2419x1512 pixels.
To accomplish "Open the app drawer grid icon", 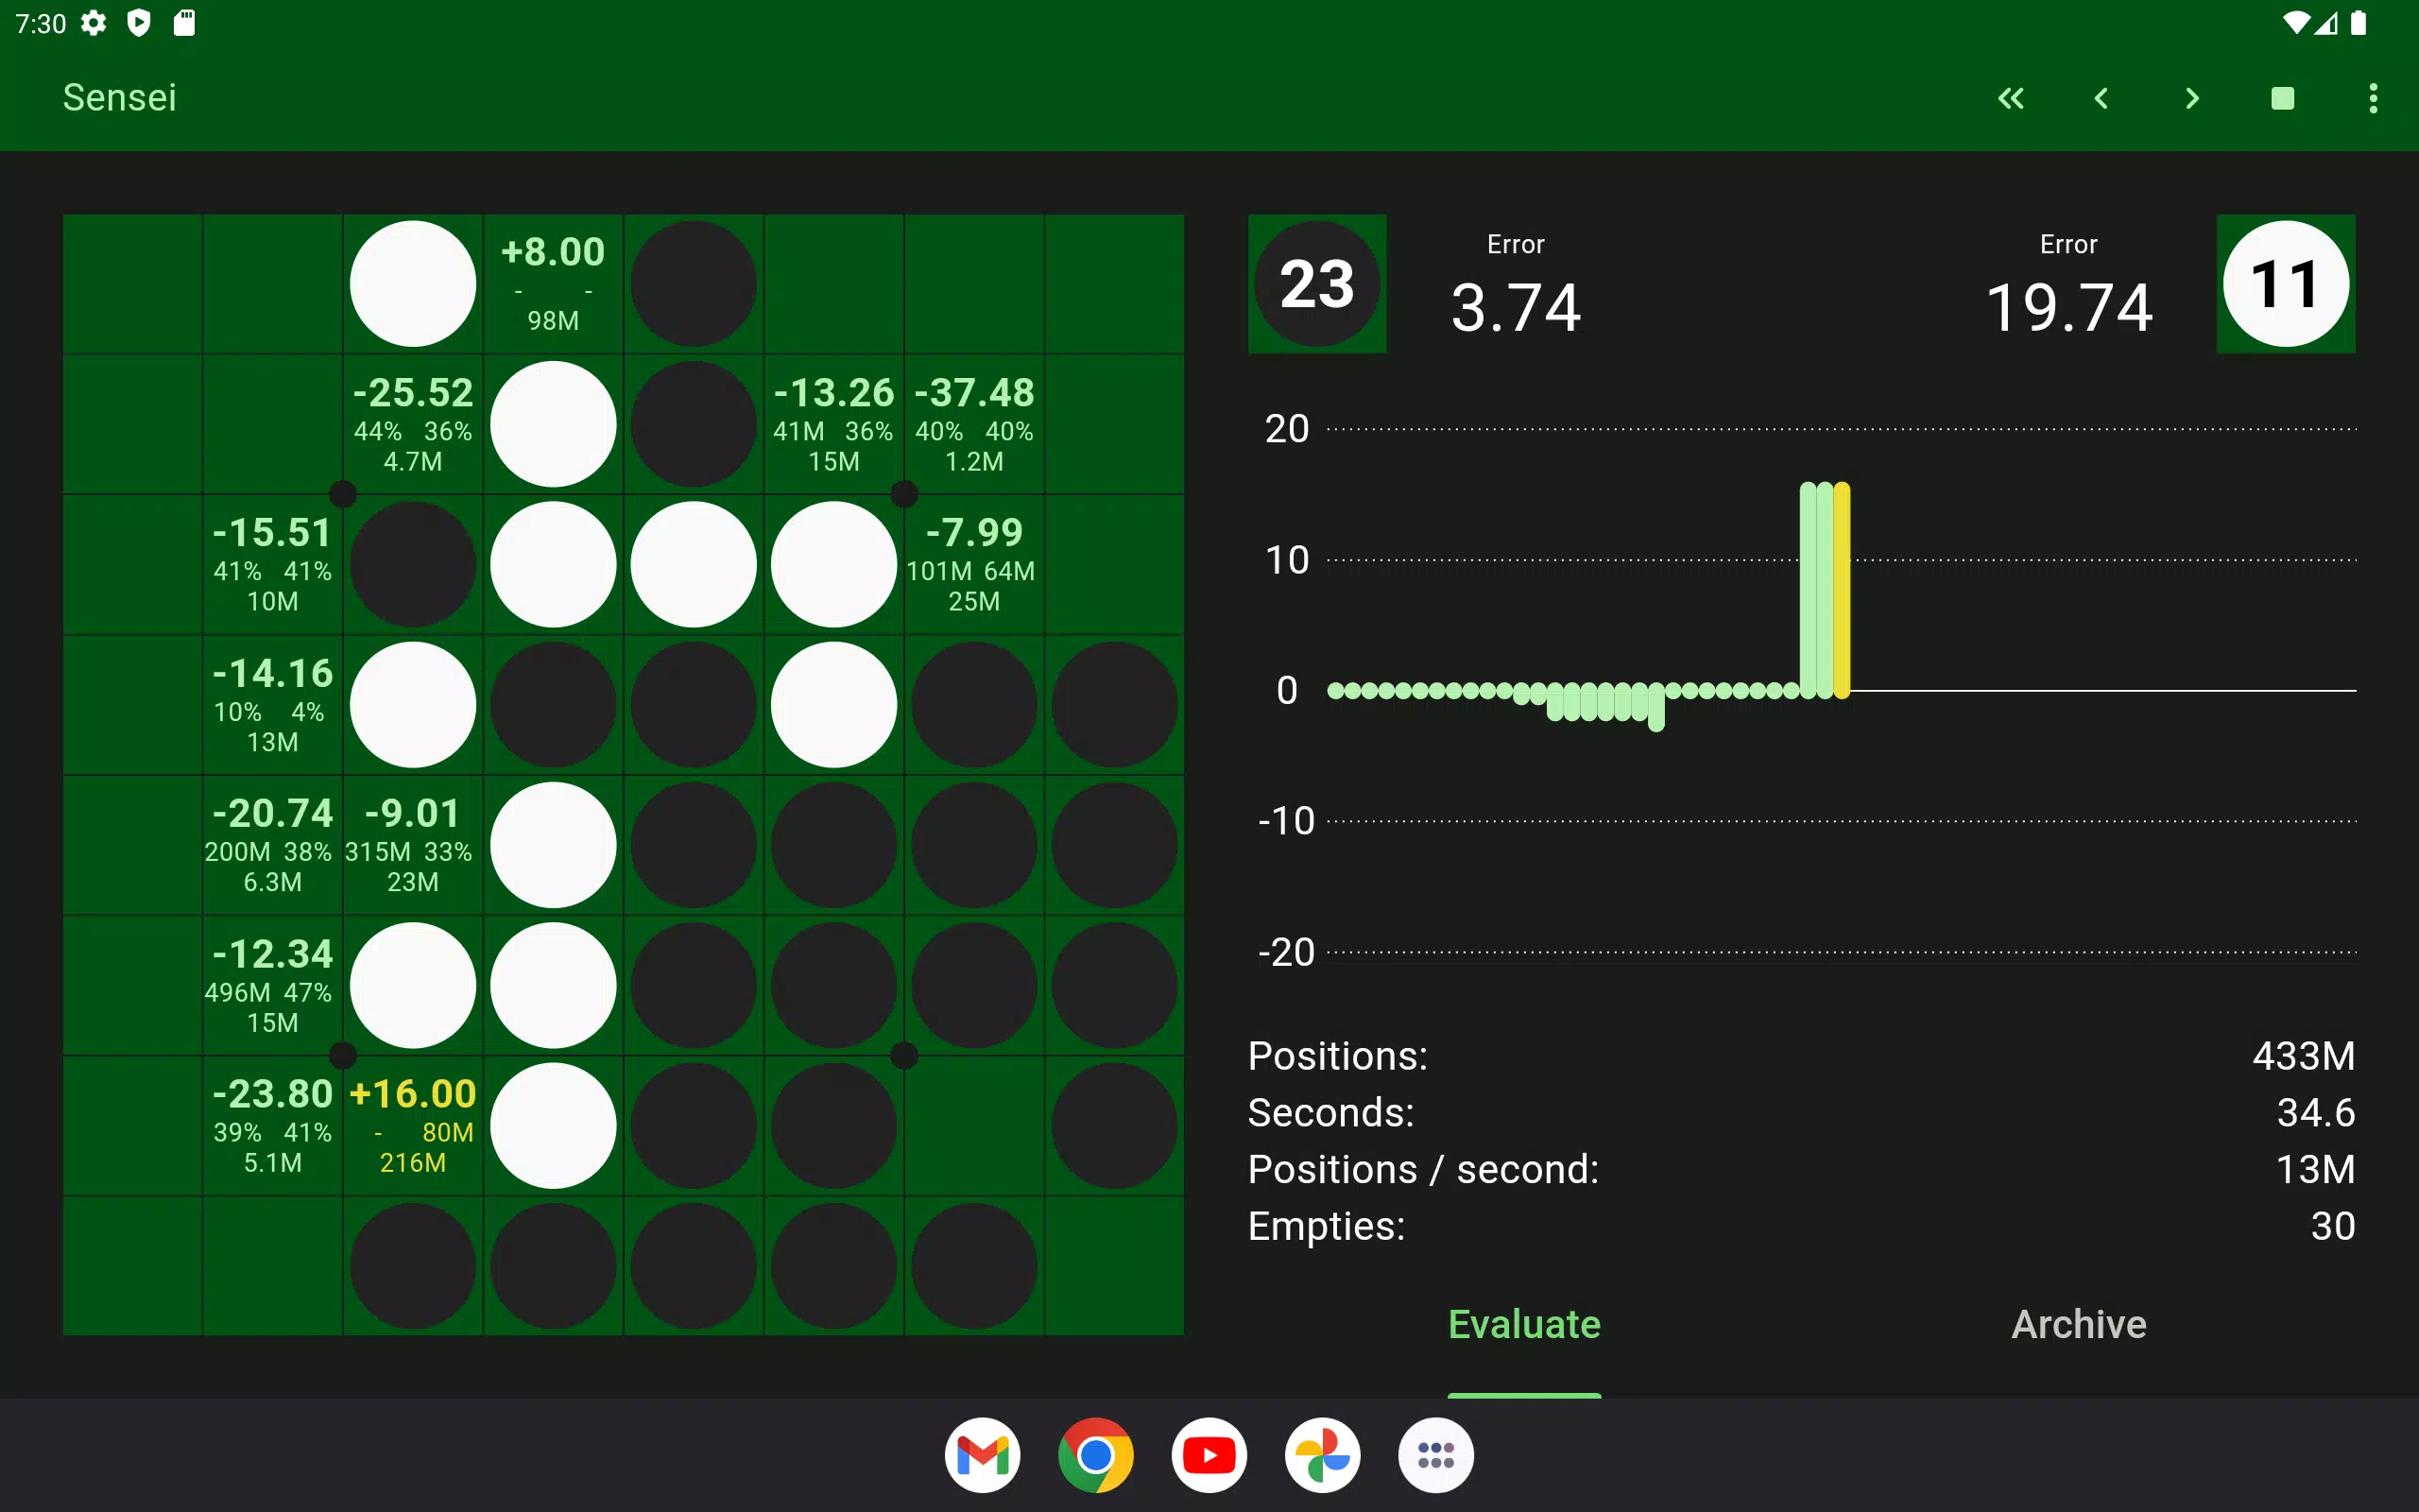I will click(1435, 1455).
